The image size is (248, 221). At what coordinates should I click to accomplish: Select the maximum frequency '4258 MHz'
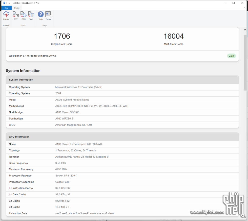(x=61, y=169)
